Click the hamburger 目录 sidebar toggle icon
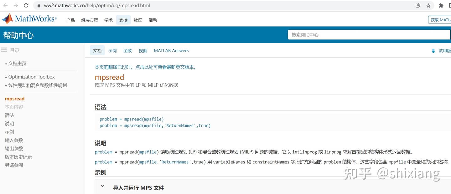The height and width of the screenshot is (194, 451). (4, 50)
